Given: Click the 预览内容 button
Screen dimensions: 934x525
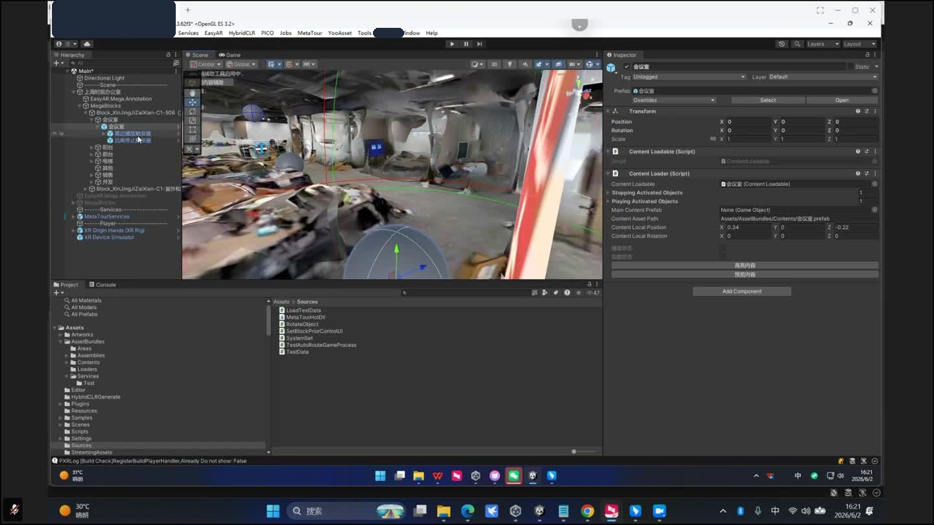Looking at the screenshot, I should pos(745,275).
